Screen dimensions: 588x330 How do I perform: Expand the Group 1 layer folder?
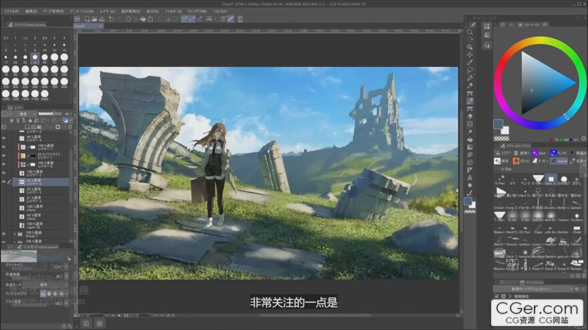15,234
